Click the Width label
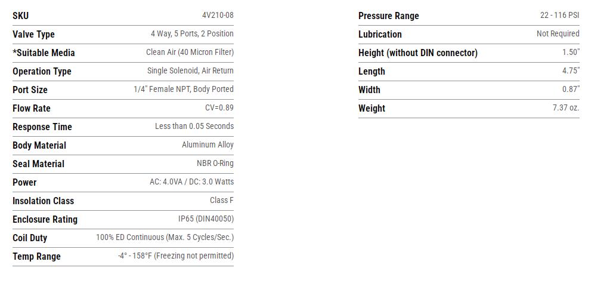Image resolution: width=613 pixels, height=286 pixels. [369, 90]
